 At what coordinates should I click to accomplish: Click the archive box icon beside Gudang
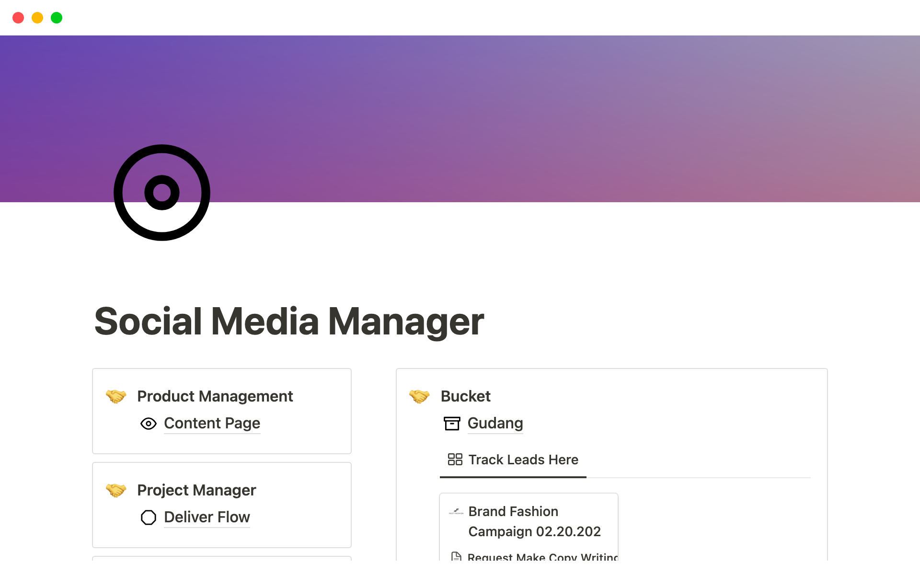pos(452,424)
